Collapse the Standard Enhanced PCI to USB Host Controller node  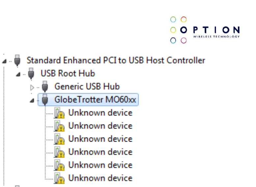4,61
